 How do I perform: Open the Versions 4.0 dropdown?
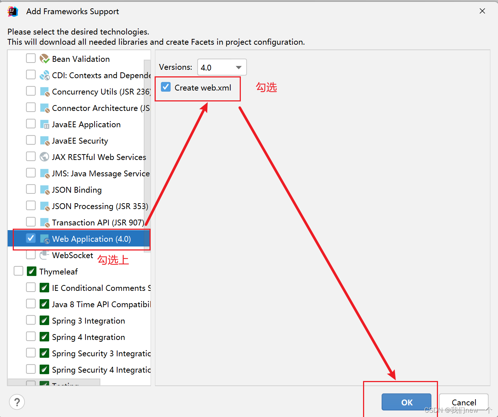click(x=222, y=67)
